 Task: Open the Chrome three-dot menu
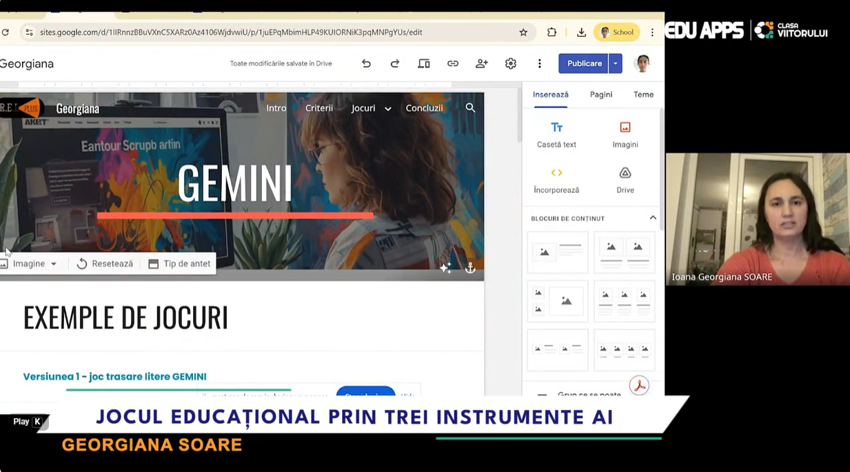[x=652, y=32]
